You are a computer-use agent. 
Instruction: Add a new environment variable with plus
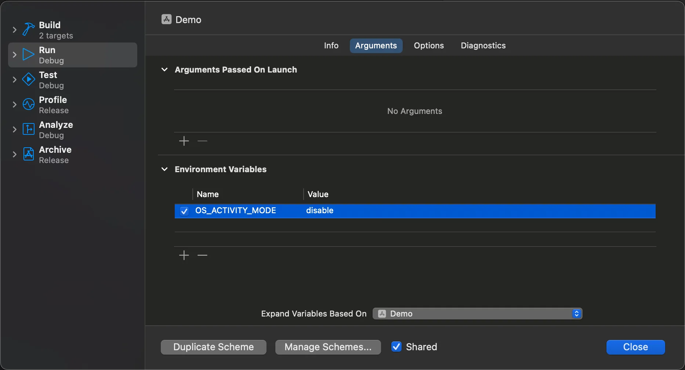click(184, 255)
